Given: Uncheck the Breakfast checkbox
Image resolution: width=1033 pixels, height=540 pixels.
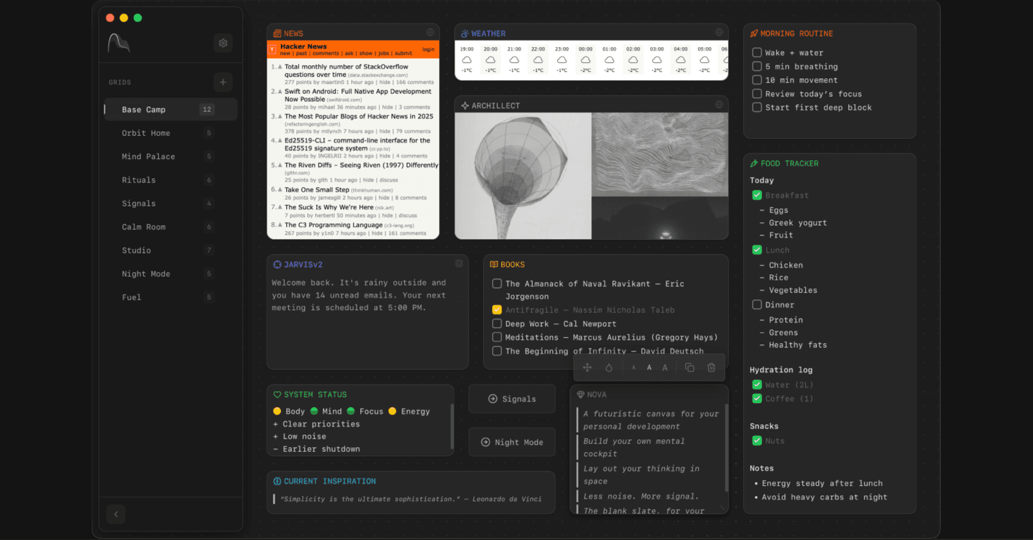Looking at the screenshot, I should point(757,195).
